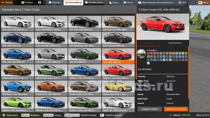Screen dimensions: 210x118
Task: Select 4.0L USA c63 AMG maroon car
Action: [118, 40]
